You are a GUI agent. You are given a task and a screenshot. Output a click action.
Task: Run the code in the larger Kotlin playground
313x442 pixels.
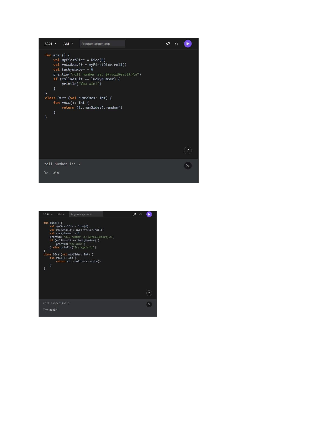(188, 44)
